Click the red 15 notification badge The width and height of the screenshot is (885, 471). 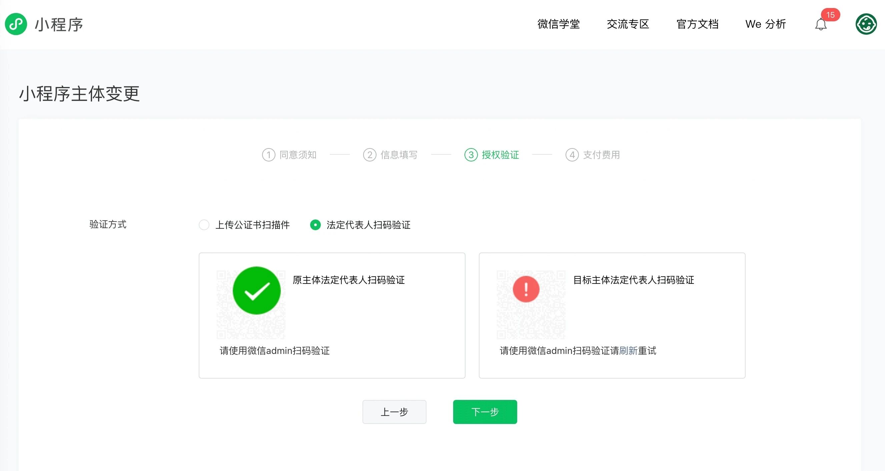coord(830,15)
